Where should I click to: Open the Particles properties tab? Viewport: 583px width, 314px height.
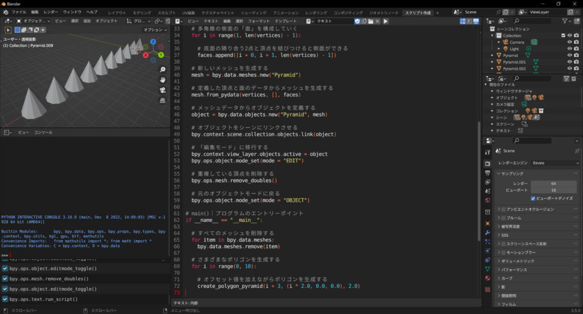click(487, 242)
